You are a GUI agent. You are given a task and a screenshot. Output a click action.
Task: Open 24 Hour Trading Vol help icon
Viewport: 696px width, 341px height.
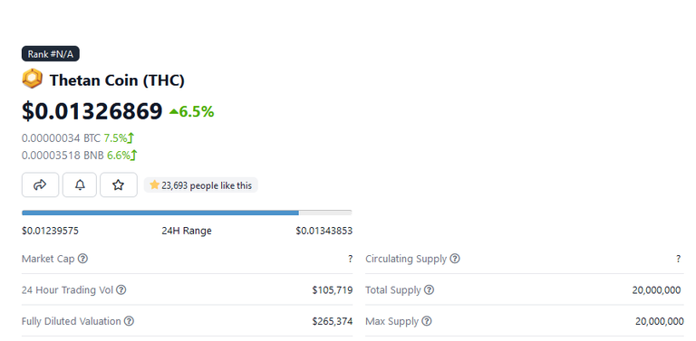click(121, 290)
